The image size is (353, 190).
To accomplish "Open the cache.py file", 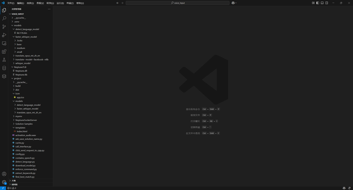I will click(x=30, y=143).
